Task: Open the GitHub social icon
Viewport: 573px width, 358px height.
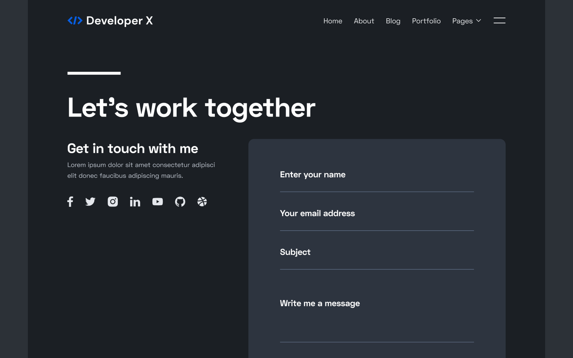Action: [180, 202]
